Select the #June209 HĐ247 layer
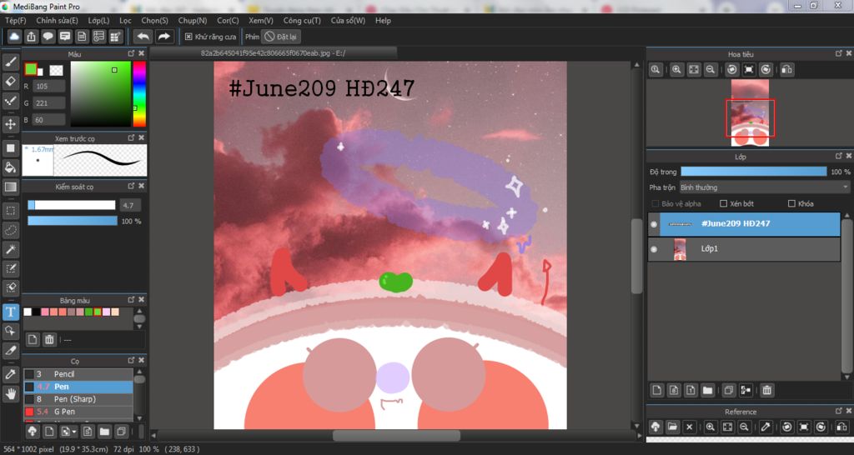 (744, 223)
